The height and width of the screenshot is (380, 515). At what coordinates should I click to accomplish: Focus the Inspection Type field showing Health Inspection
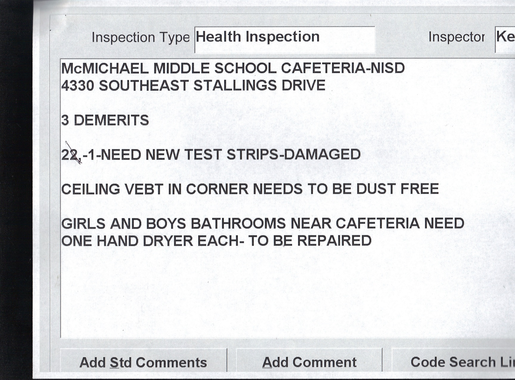click(284, 39)
